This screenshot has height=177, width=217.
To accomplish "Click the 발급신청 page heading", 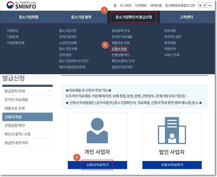I will [x=13, y=78].
